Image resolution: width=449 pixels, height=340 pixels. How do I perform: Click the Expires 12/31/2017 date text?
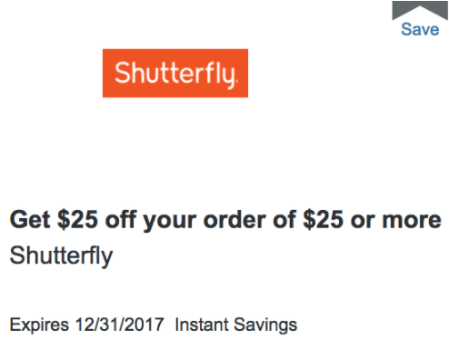point(86,325)
